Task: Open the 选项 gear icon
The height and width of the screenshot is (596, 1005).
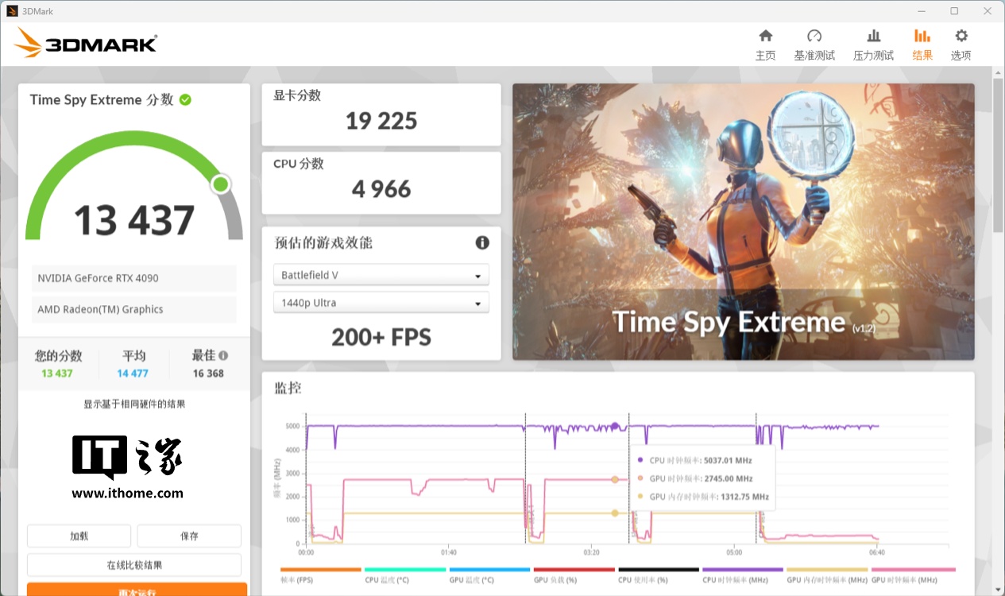Action: 961,36
